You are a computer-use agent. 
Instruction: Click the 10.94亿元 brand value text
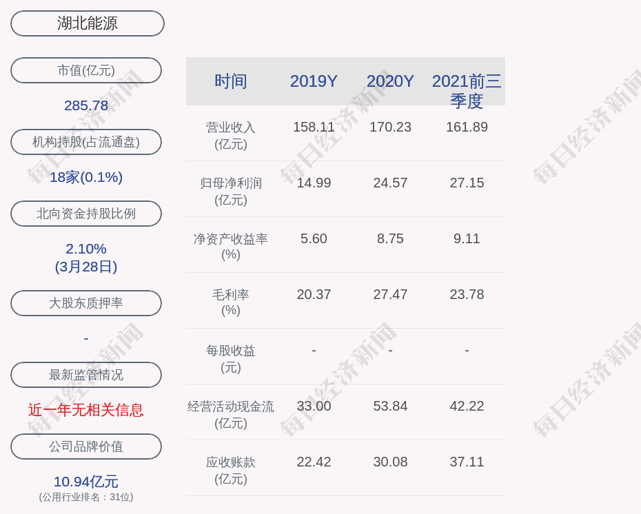(x=86, y=482)
